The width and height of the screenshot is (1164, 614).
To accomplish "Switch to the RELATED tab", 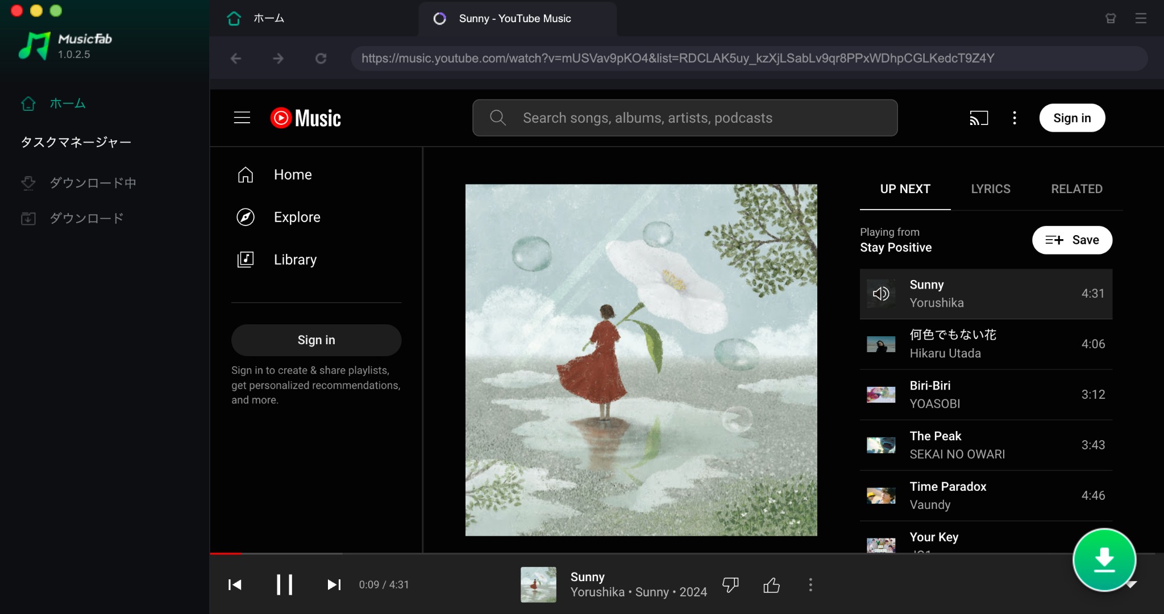I will (1076, 189).
